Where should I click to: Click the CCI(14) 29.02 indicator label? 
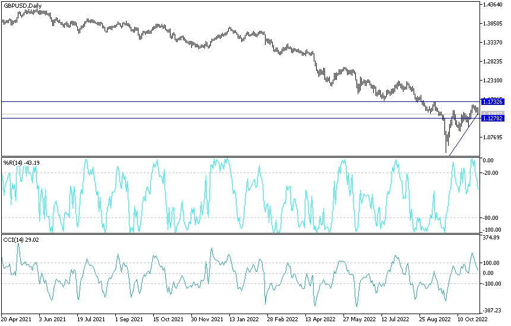point(21,240)
